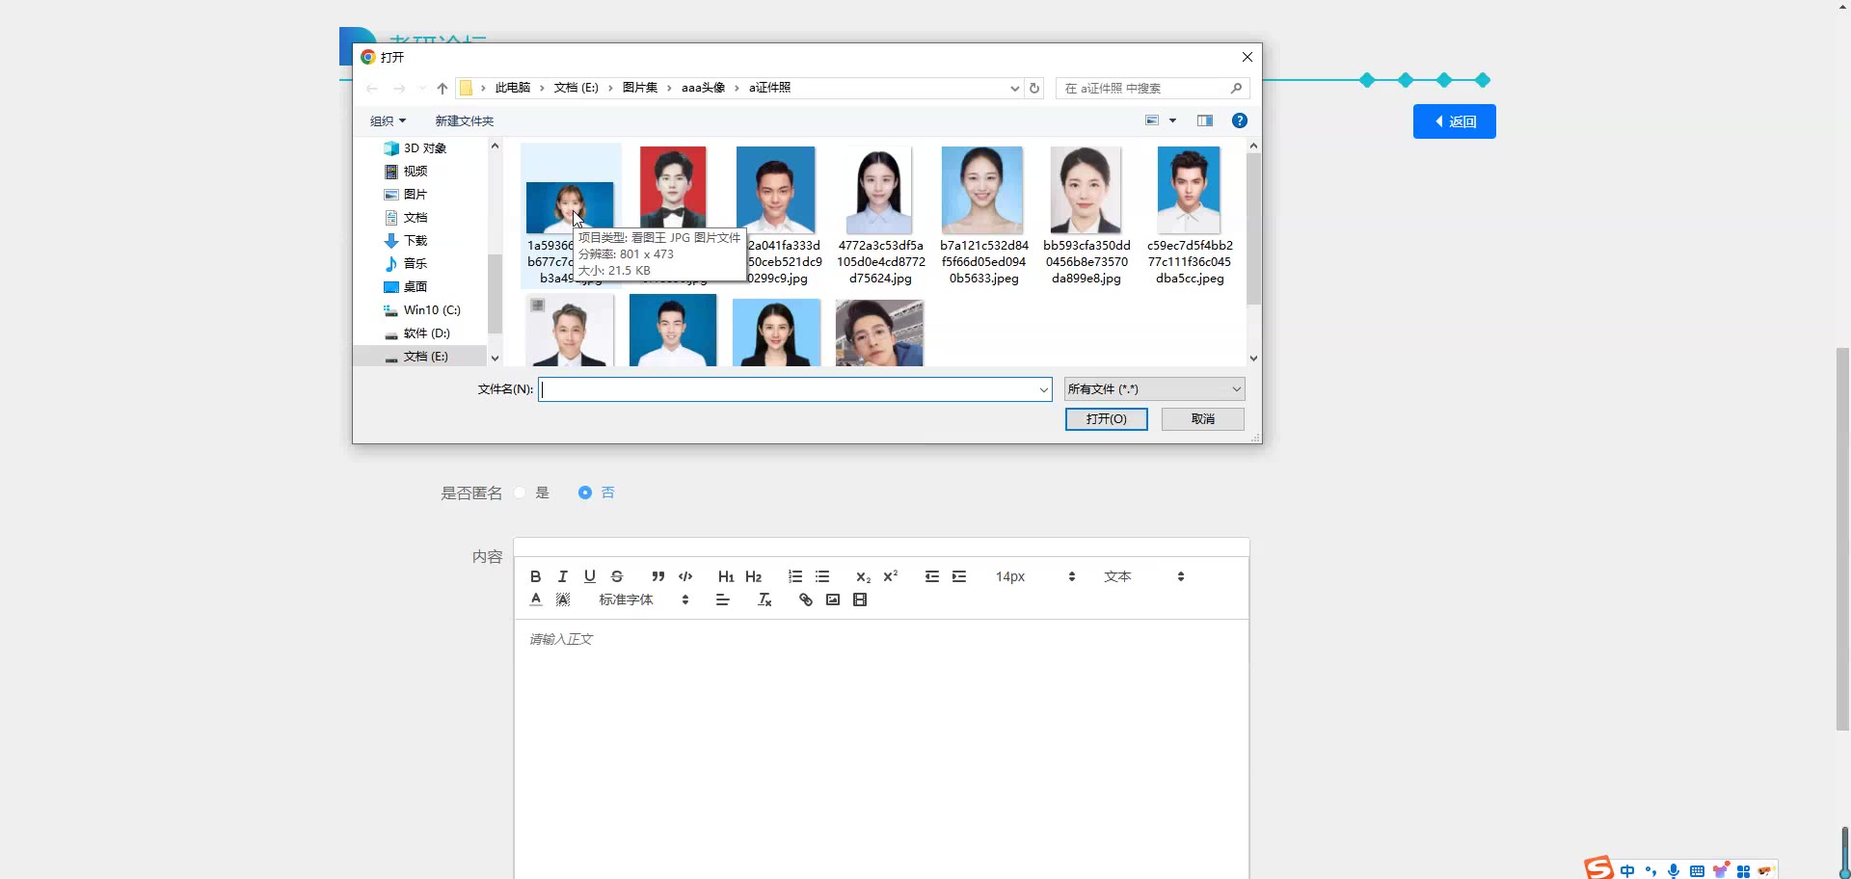
Task: Click the 打开(O) button
Action: tap(1106, 419)
